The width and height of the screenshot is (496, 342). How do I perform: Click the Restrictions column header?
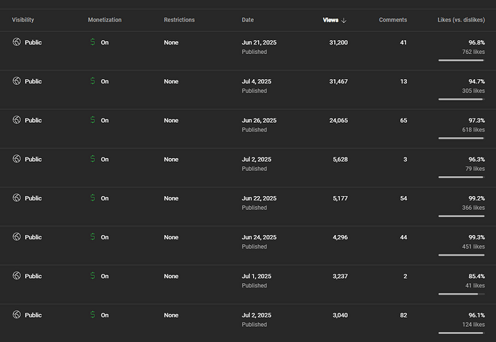(179, 20)
